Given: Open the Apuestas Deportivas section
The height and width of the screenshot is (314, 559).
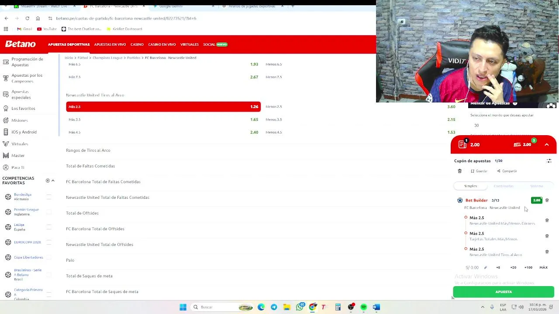Looking at the screenshot, I should pos(69,44).
